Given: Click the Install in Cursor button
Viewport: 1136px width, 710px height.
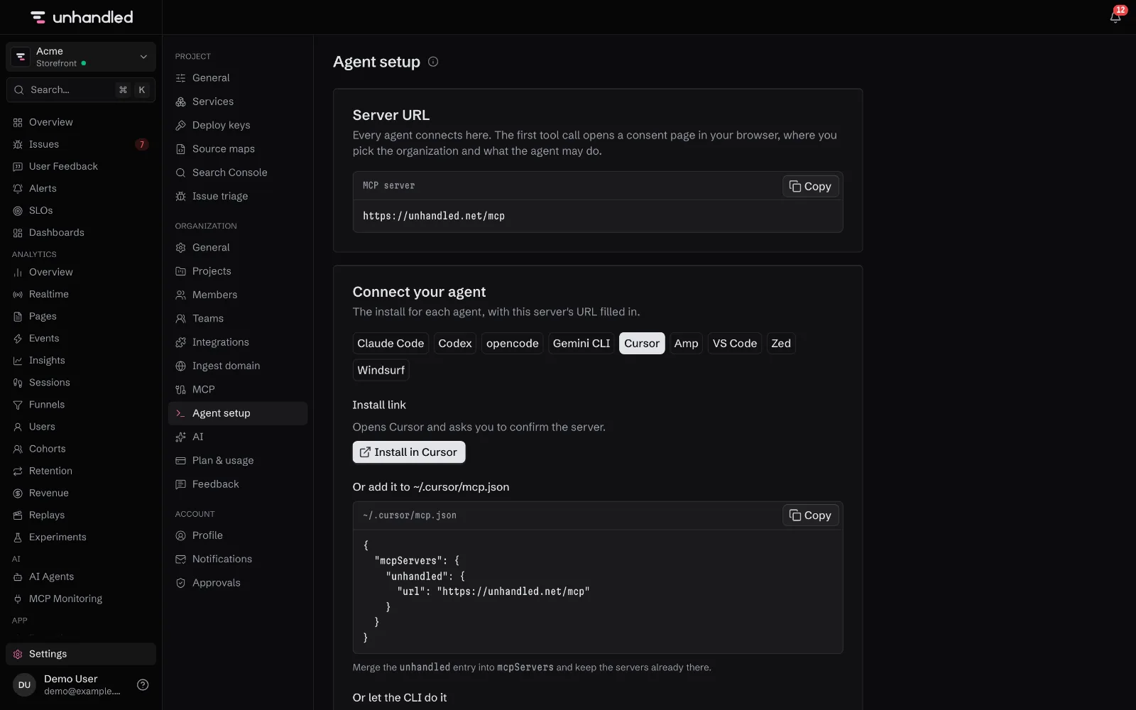Looking at the screenshot, I should (409, 452).
